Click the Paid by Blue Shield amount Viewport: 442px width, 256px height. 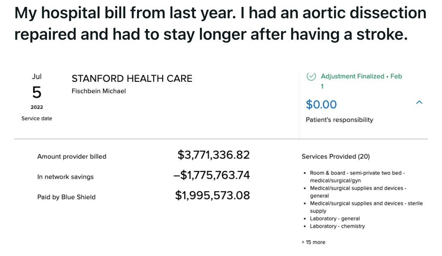tap(212, 196)
